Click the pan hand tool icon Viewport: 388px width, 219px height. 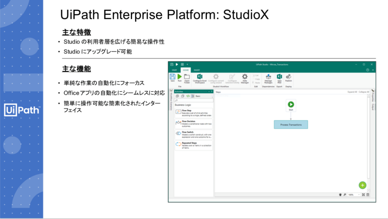[x=340, y=195]
